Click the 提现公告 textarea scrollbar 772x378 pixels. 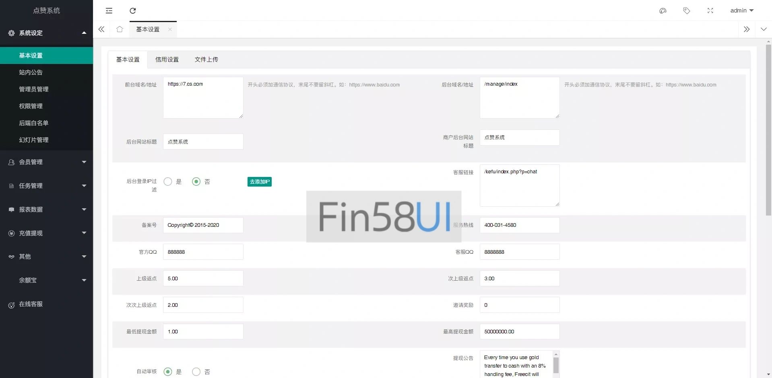556,365
